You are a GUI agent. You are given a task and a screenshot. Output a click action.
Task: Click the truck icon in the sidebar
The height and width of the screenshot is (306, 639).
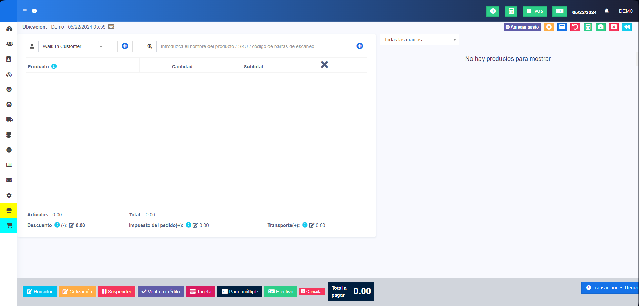9,120
